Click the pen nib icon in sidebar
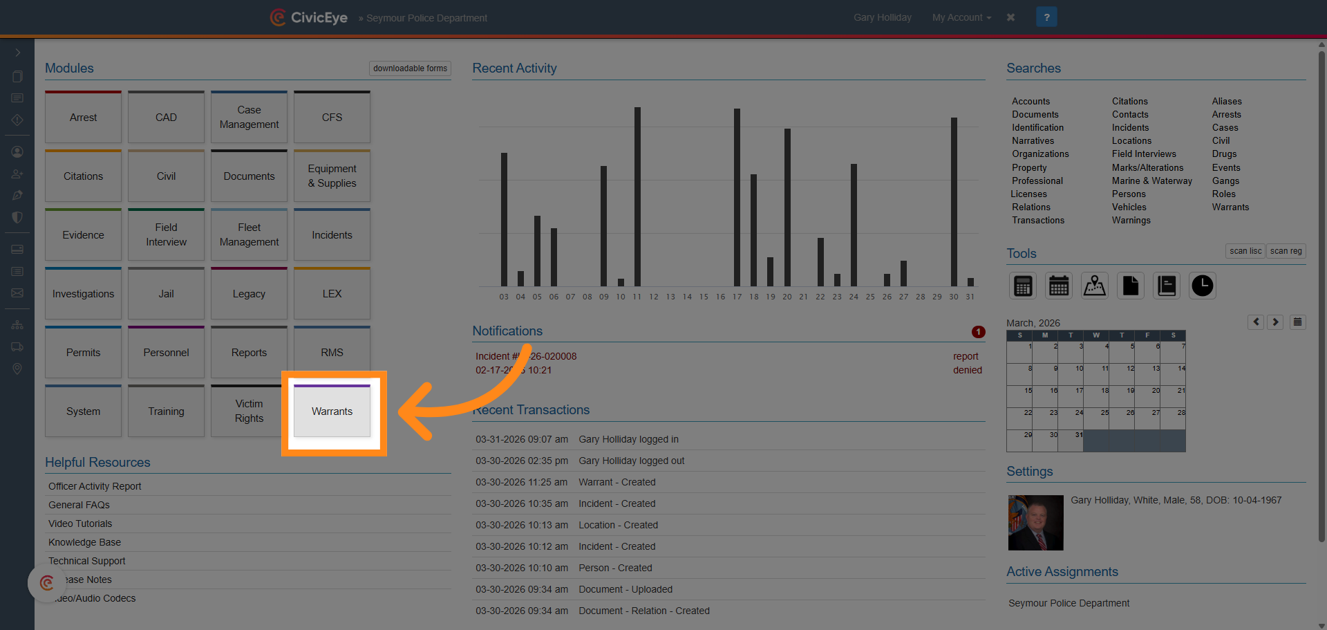 click(17, 195)
